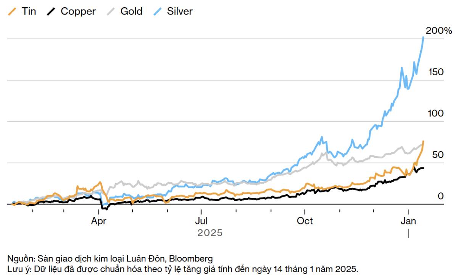
Task: Select the Gold legend label
Action: [x=131, y=11]
